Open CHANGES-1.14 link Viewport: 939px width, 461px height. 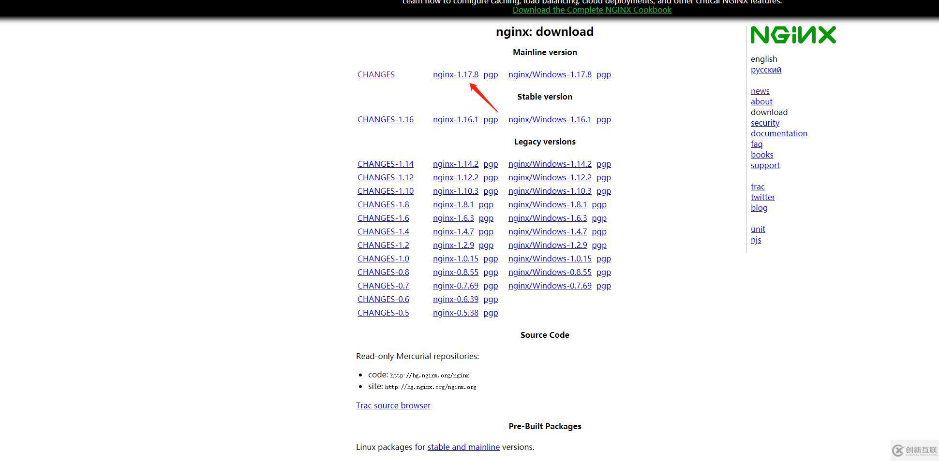[386, 164]
